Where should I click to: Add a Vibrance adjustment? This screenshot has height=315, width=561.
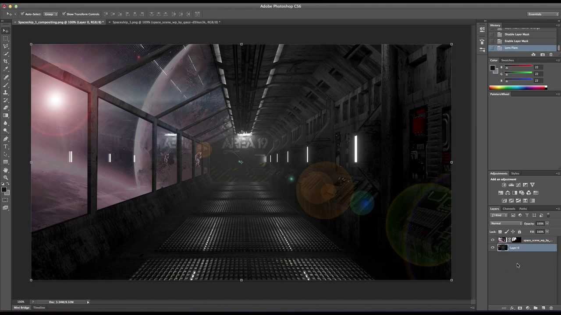pyautogui.click(x=532, y=185)
